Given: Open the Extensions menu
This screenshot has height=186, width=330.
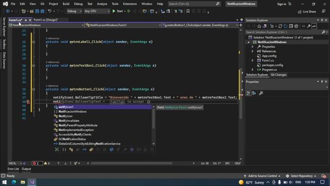Looking at the screenshot, I should coord(129,4).
